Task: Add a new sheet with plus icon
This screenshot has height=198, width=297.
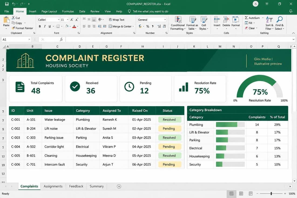Action: click(119, 186)
